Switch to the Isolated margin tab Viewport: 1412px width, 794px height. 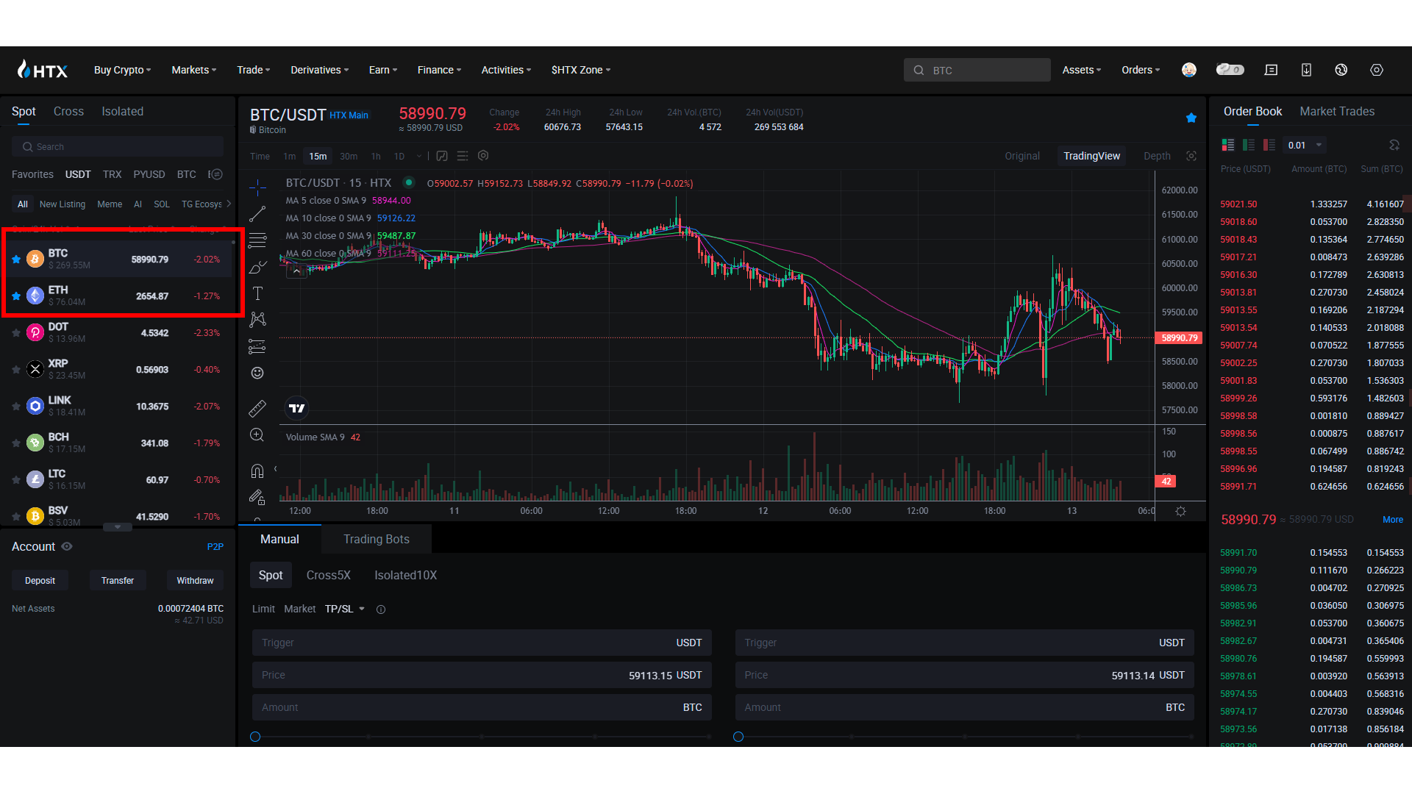click(122, 111)
